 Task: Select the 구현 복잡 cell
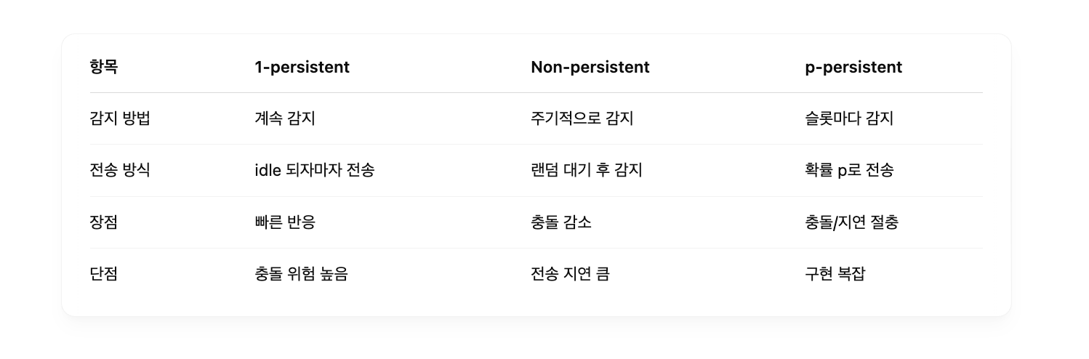click(835, 274)
